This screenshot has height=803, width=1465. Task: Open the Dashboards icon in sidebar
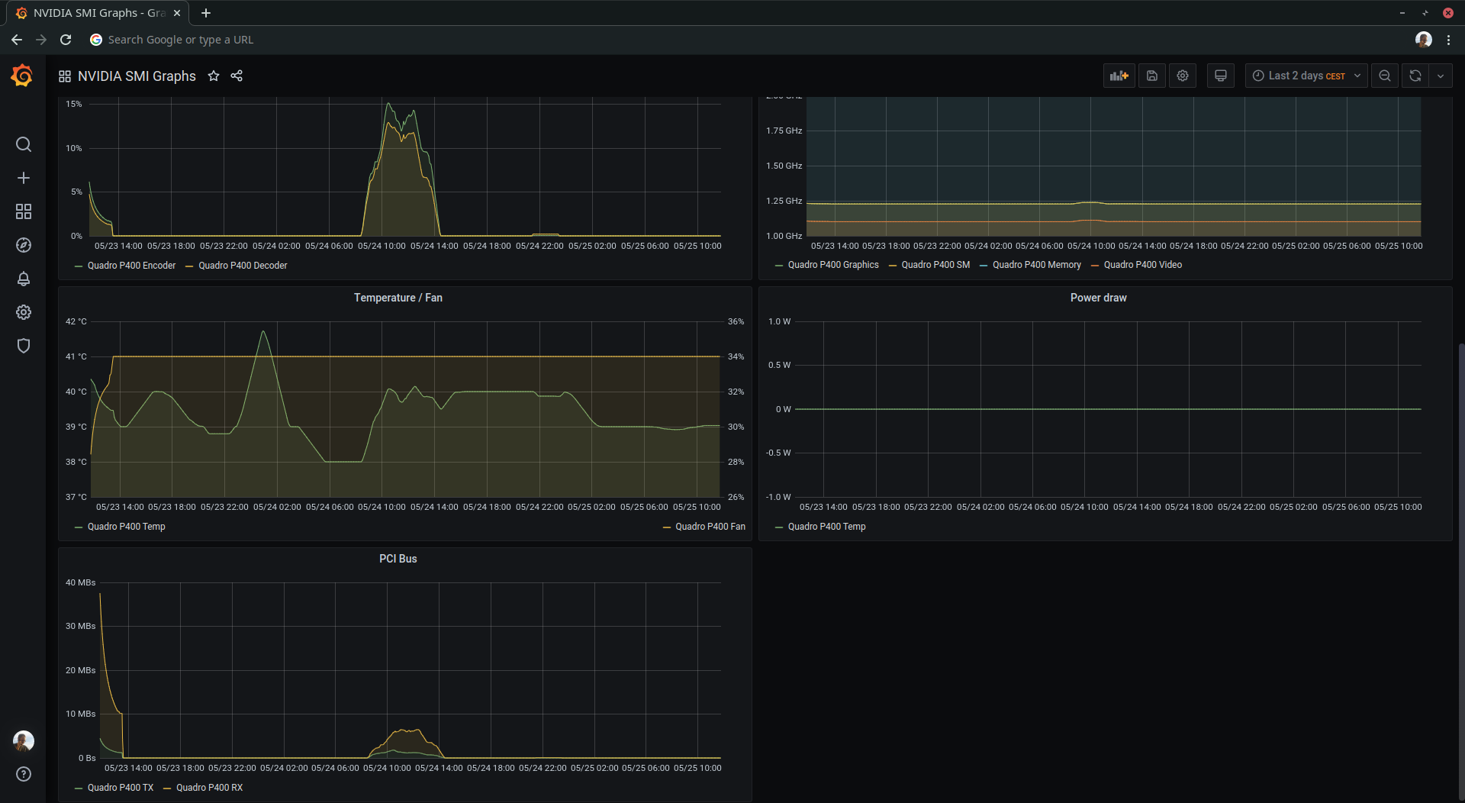tap(24, 211)
